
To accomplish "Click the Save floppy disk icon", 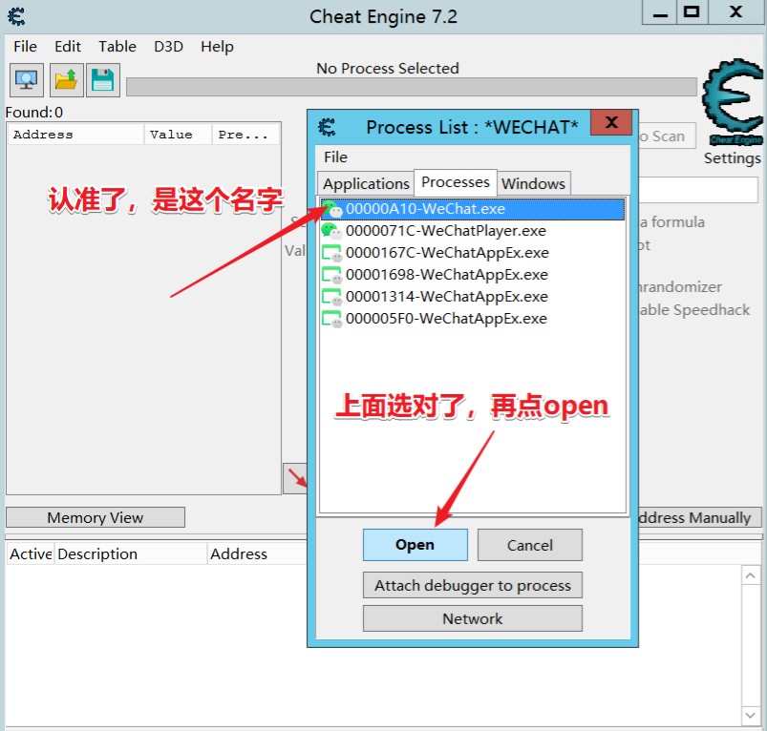I will (x=102, y=80).
